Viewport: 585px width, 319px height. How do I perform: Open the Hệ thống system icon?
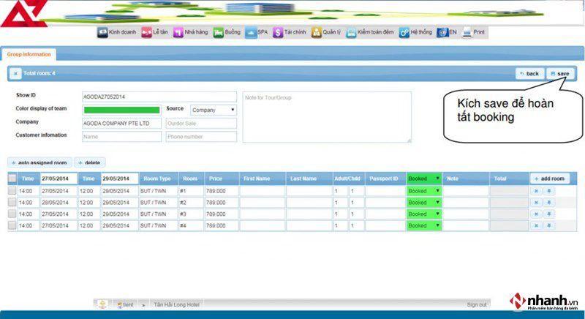(x=404, y=32)
